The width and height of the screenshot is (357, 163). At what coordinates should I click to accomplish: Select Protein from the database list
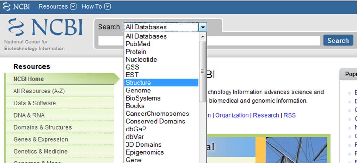pos(161,52)
